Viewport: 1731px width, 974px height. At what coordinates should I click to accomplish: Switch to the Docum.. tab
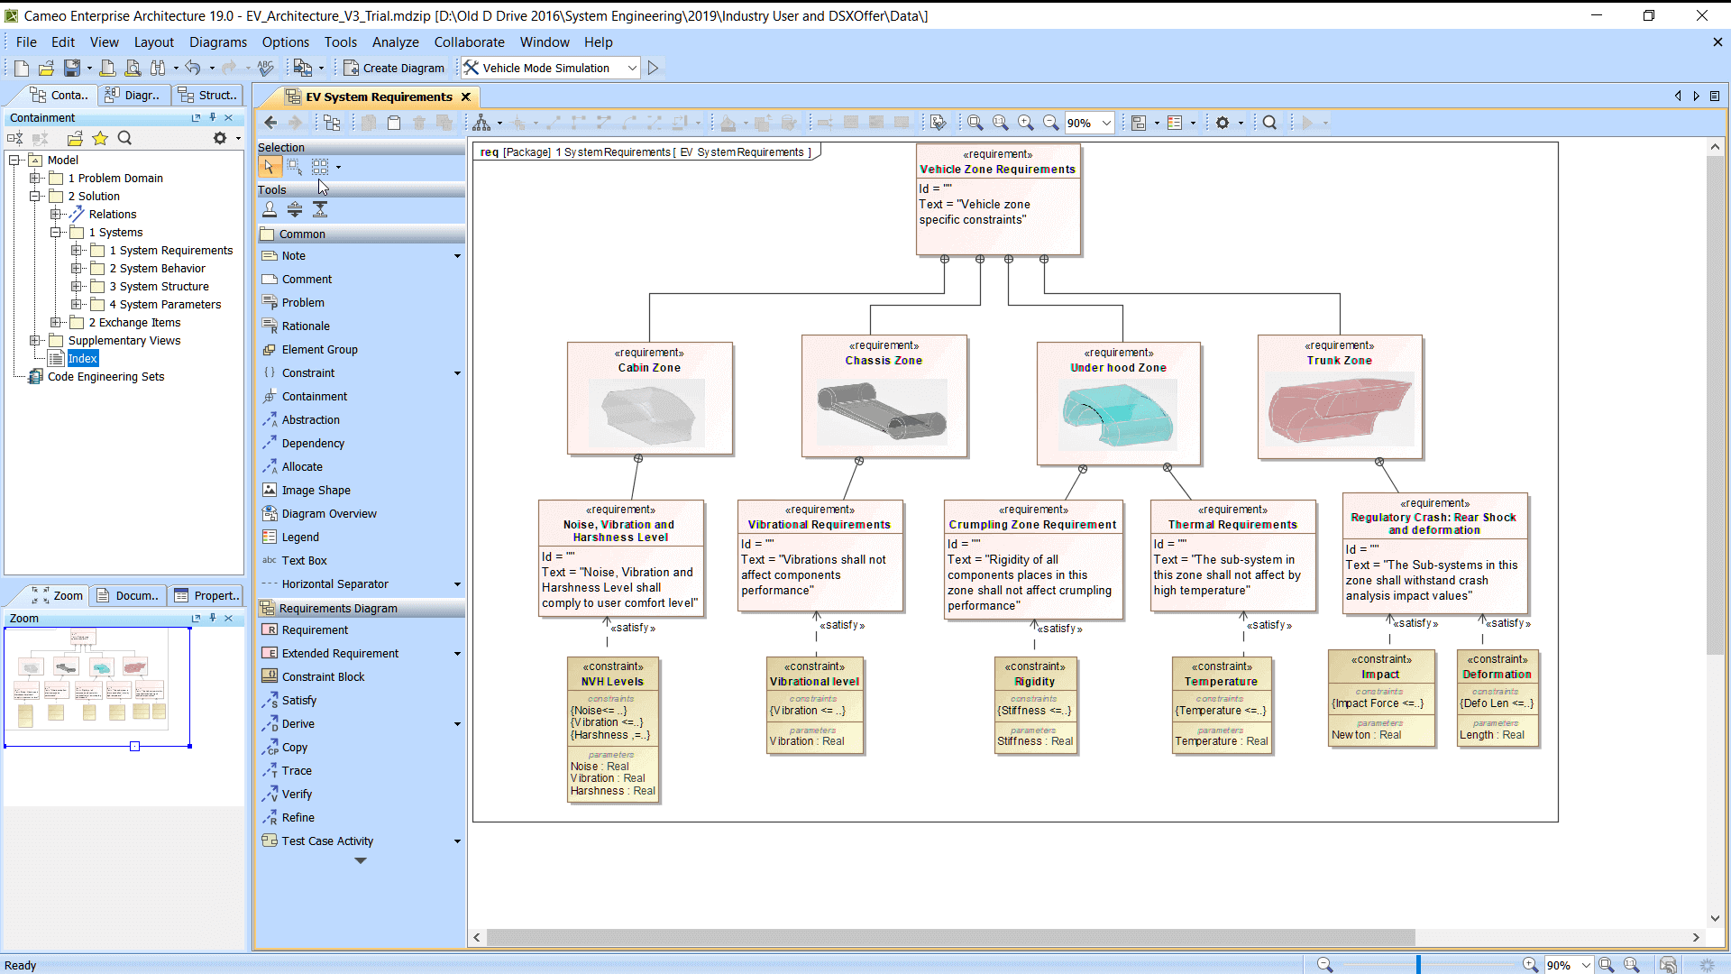pos(128,595)
